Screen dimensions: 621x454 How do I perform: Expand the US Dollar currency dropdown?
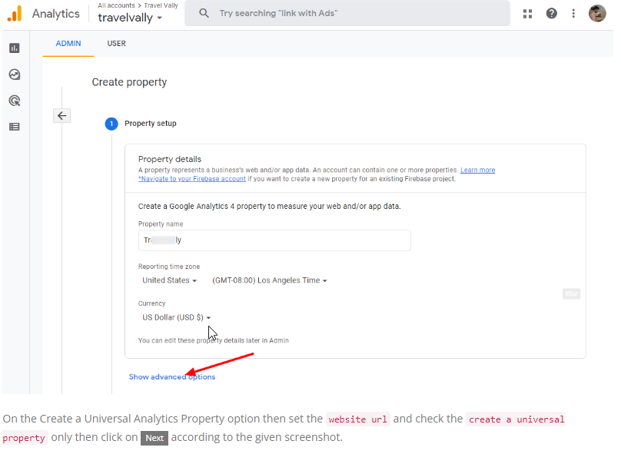(x=177, y=317)
